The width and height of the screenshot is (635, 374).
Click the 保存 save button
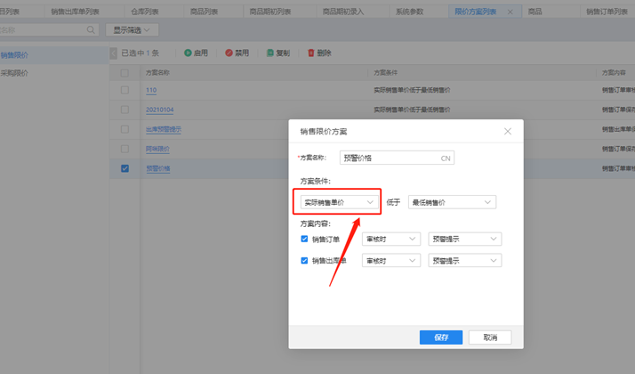[x=441, y=337]
